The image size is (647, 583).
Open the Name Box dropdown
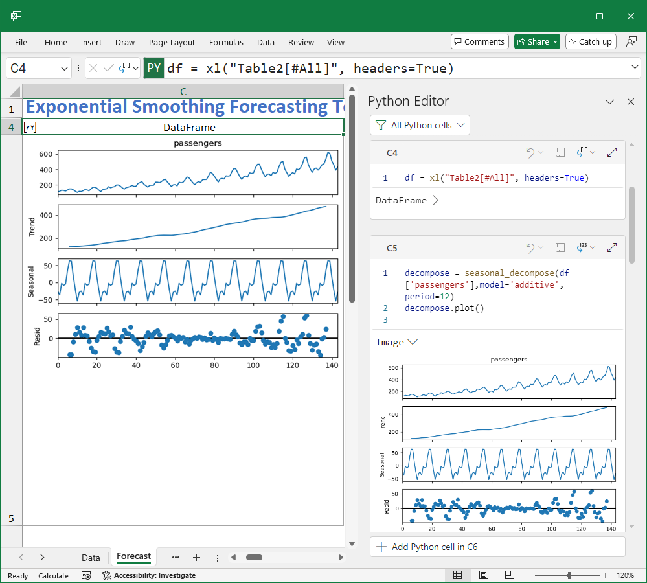[x=63, y=67]
